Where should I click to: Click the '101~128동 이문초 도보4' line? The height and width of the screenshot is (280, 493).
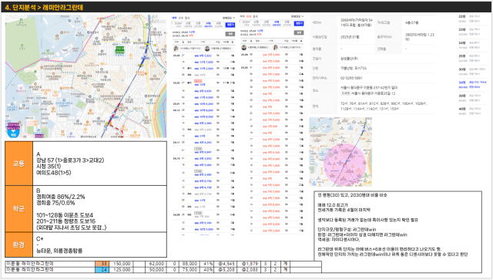65,215
